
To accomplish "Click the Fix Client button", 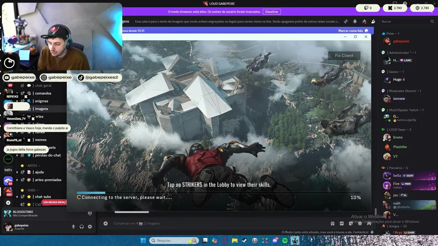I will point(344,55).
